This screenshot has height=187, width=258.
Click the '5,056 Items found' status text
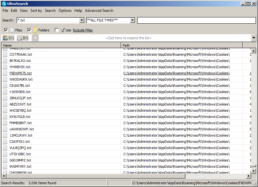click(42, 183)
